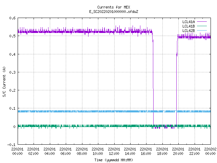Click the y-axis tick value 0.6
217x163 pixels.
(12, 18)
